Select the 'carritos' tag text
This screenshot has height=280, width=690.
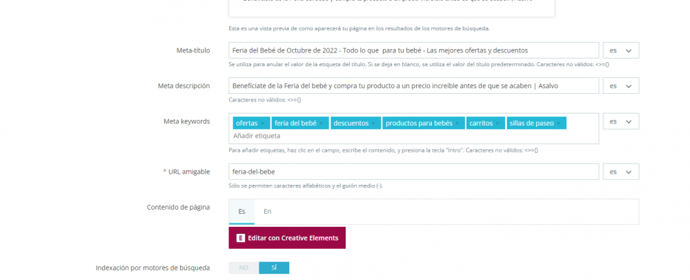[x=481, y=123]
